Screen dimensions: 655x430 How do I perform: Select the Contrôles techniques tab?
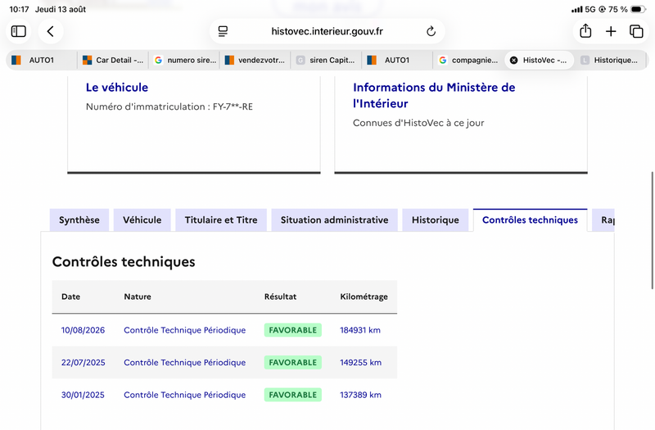coord(530,220)
